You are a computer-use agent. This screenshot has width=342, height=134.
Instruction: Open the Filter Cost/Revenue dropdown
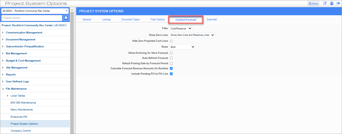[181, 28]
